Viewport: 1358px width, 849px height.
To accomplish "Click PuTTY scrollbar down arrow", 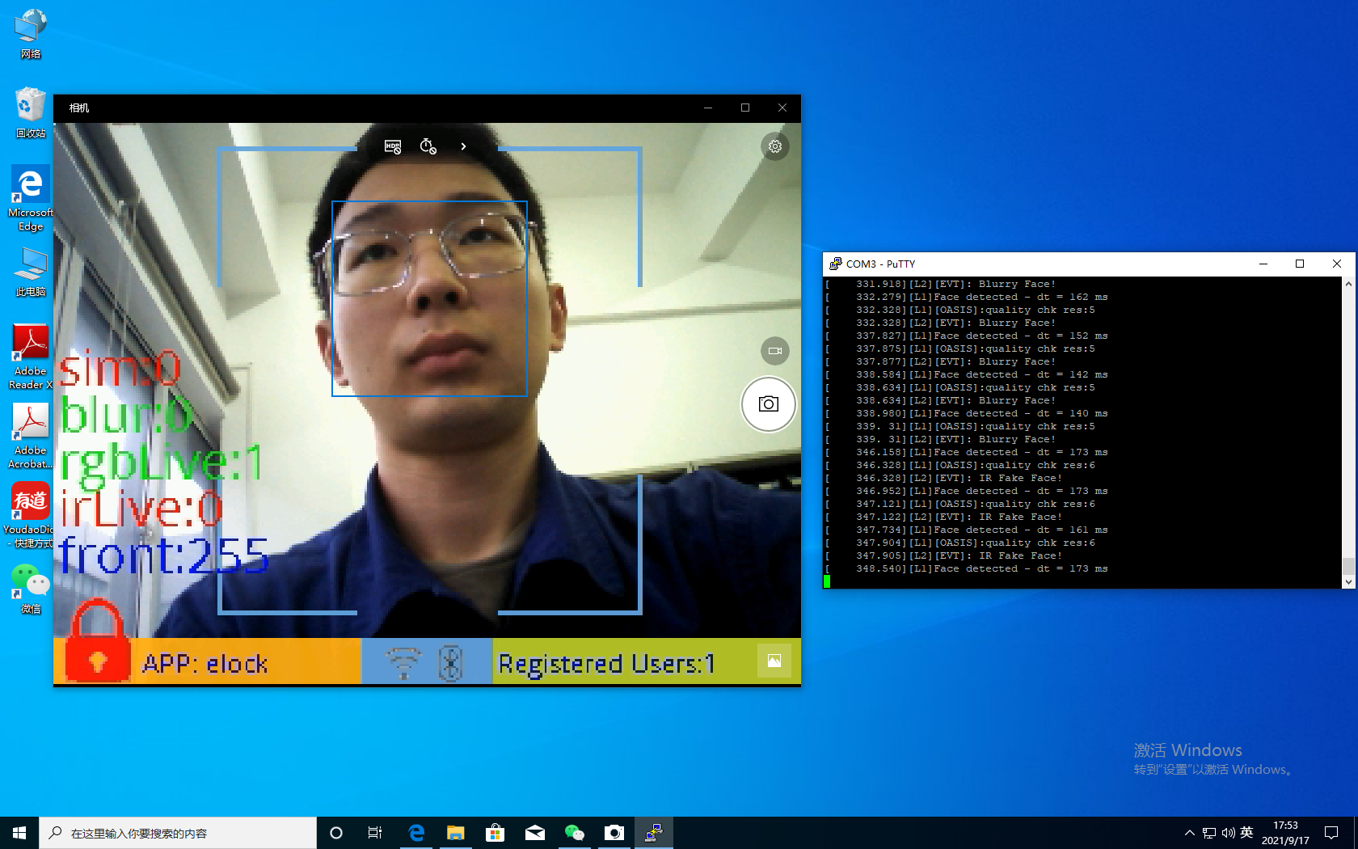I will [1348, 581].
